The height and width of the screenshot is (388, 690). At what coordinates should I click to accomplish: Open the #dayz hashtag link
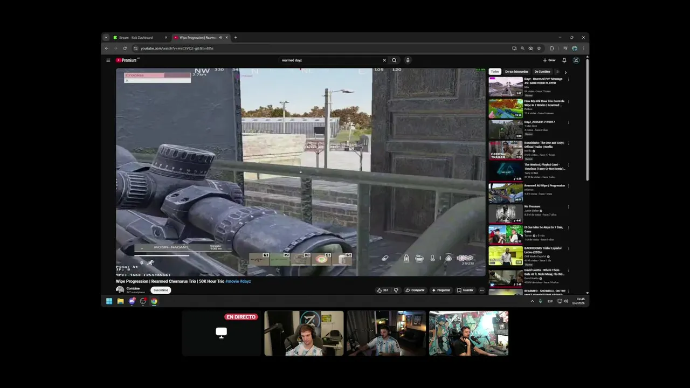pyautogui.click(x=245, y=281)
